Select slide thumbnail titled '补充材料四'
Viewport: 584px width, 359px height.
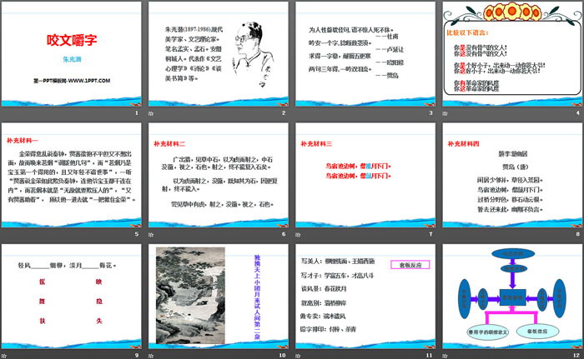[x=512, y=175]
